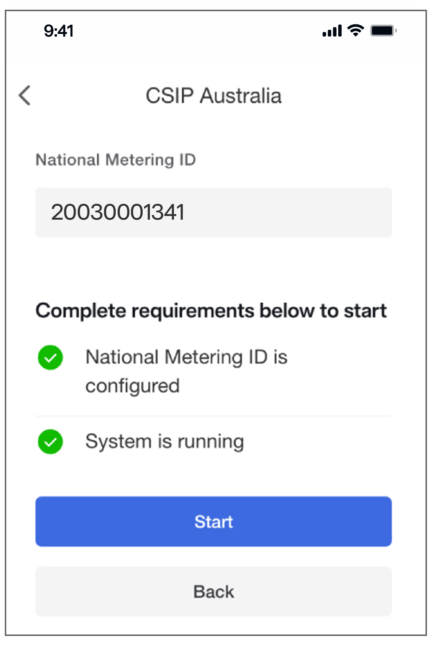Click the National Metering ID field label
Viewport: 430px width, 645px height.
pyautogui.click(x=116, y=160)
